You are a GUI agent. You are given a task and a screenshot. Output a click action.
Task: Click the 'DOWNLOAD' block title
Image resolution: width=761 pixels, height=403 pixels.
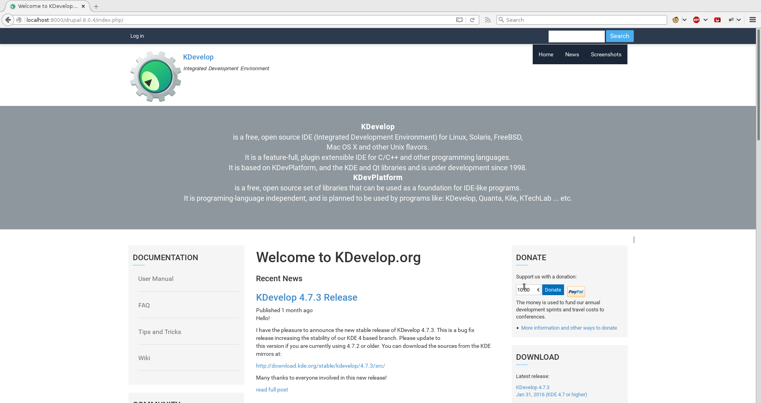(x=537, y=357)
